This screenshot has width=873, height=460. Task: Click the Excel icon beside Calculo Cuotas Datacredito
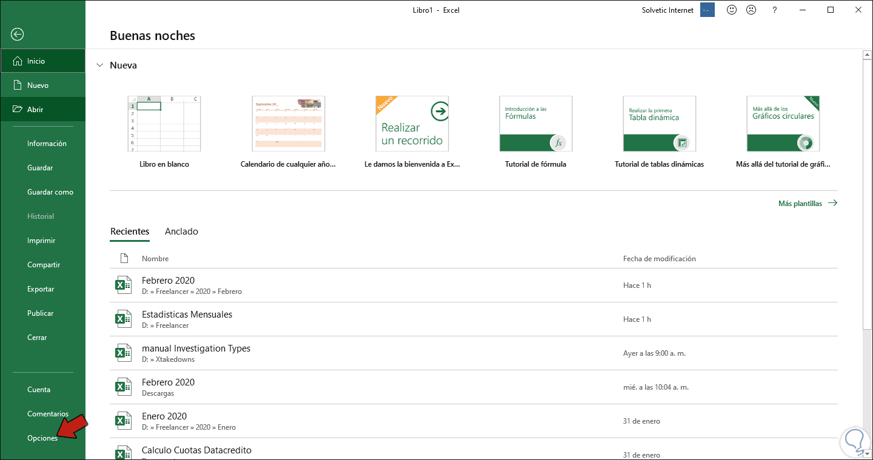point(123,452)
